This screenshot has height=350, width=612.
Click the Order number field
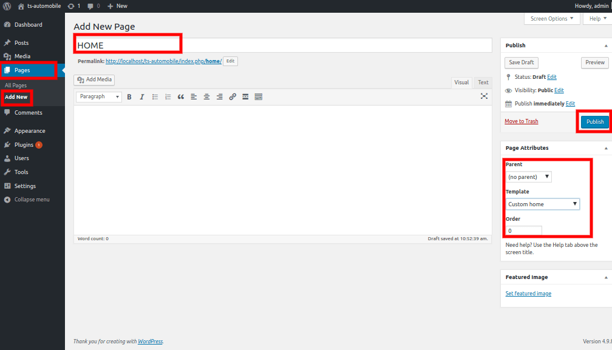pos(523,231)
